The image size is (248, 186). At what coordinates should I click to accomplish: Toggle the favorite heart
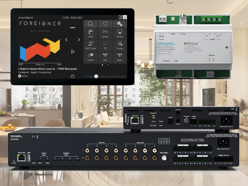pos(105,24)
